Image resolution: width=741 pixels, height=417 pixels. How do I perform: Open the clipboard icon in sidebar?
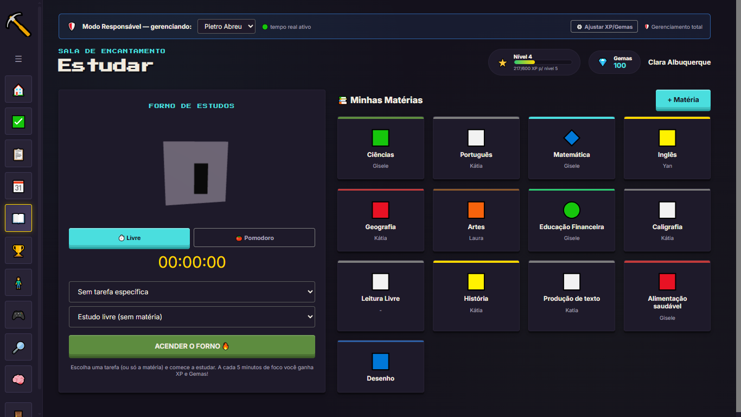click(18, 154)
